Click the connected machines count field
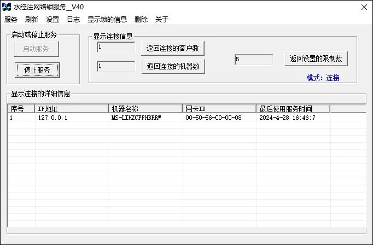Image resolution: width=373 pixels, height=245 pixels. click(x=116, y=66)
